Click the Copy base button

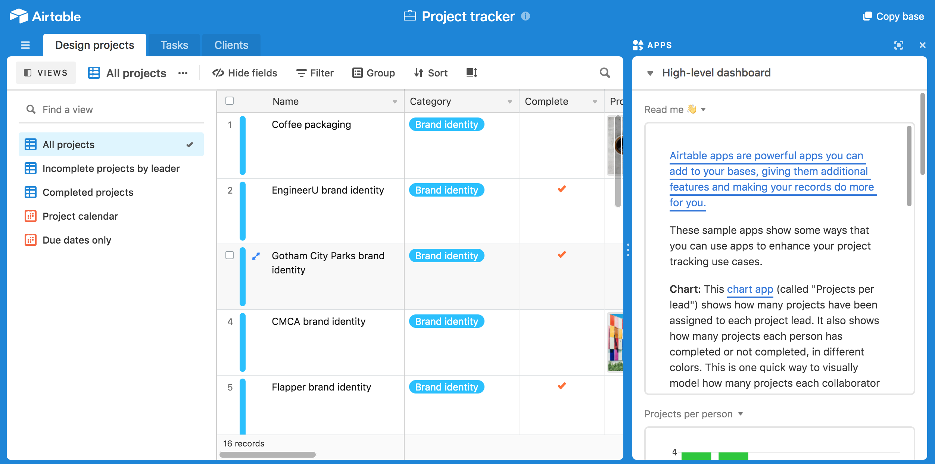(x=894, y=16)
